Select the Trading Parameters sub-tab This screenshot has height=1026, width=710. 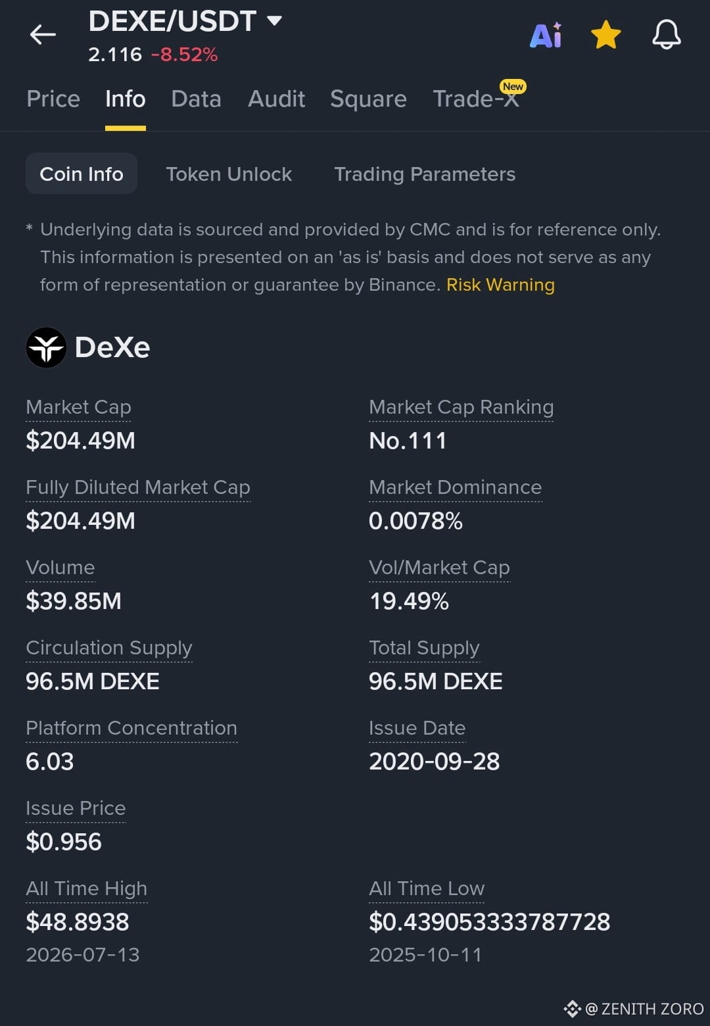[x=425, y=174]
